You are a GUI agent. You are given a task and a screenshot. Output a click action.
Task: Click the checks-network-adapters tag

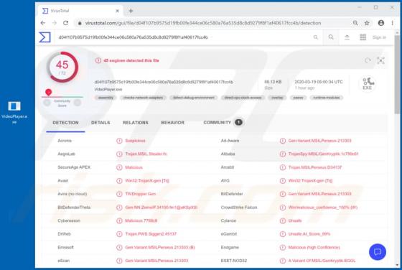(143, 98)
